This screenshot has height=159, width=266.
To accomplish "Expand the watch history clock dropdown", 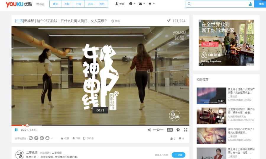I will coord(132,4).
